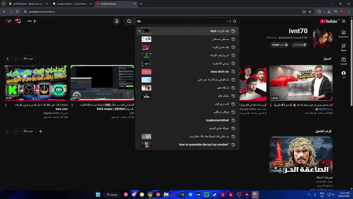Show previous playlists with left arrow
Image resolution: width=353 pixels, height=199 pixels.
(8, 131)
